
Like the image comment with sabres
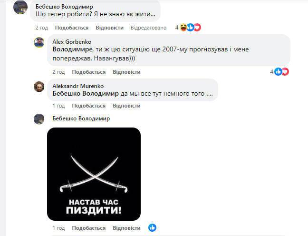(x=89, y=228)
